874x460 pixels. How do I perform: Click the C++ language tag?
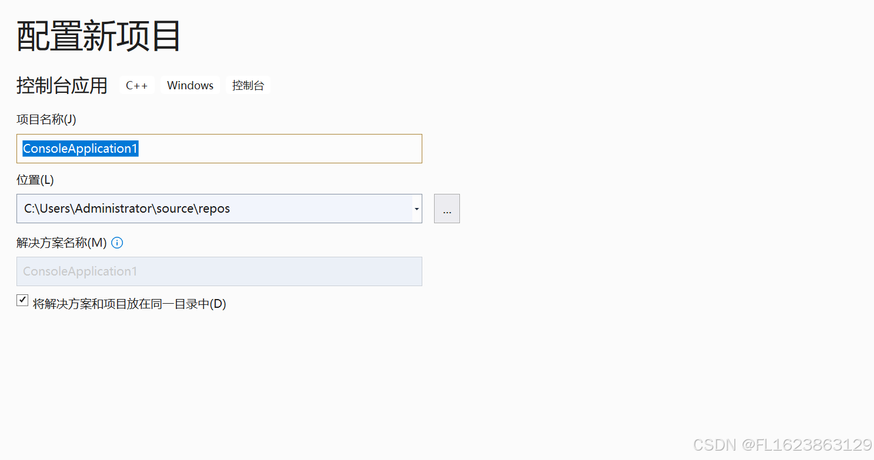coord(137,85)
